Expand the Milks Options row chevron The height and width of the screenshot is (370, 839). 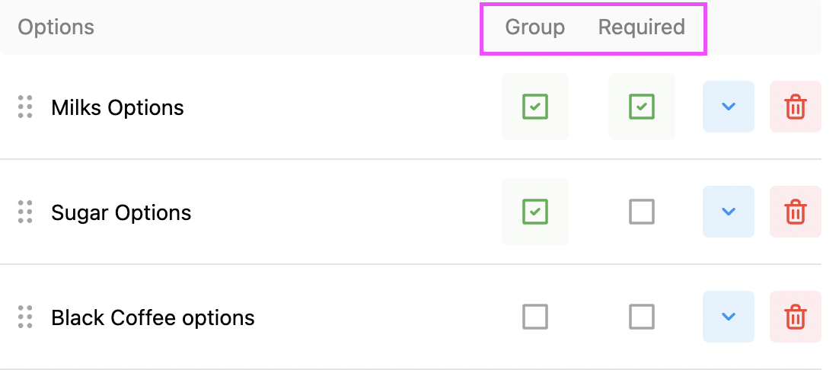pos(729,107)
